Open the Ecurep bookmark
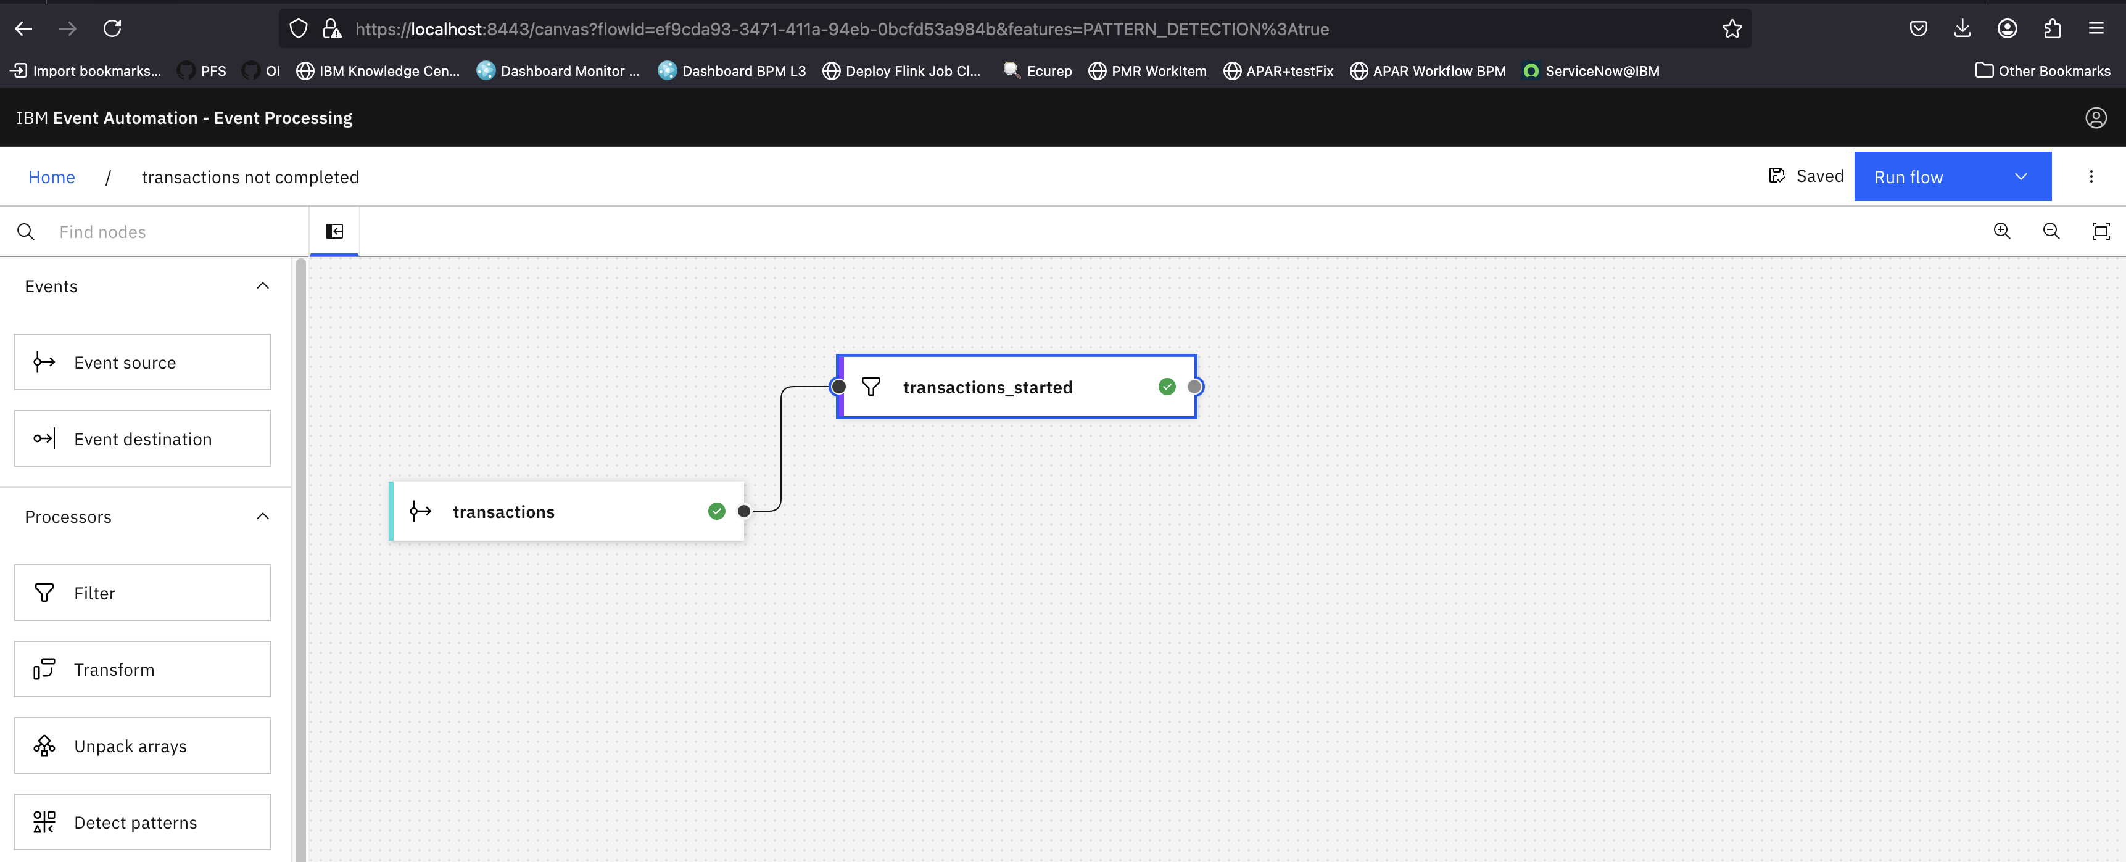2126x862 pixels. click(x=1038, y=71)
